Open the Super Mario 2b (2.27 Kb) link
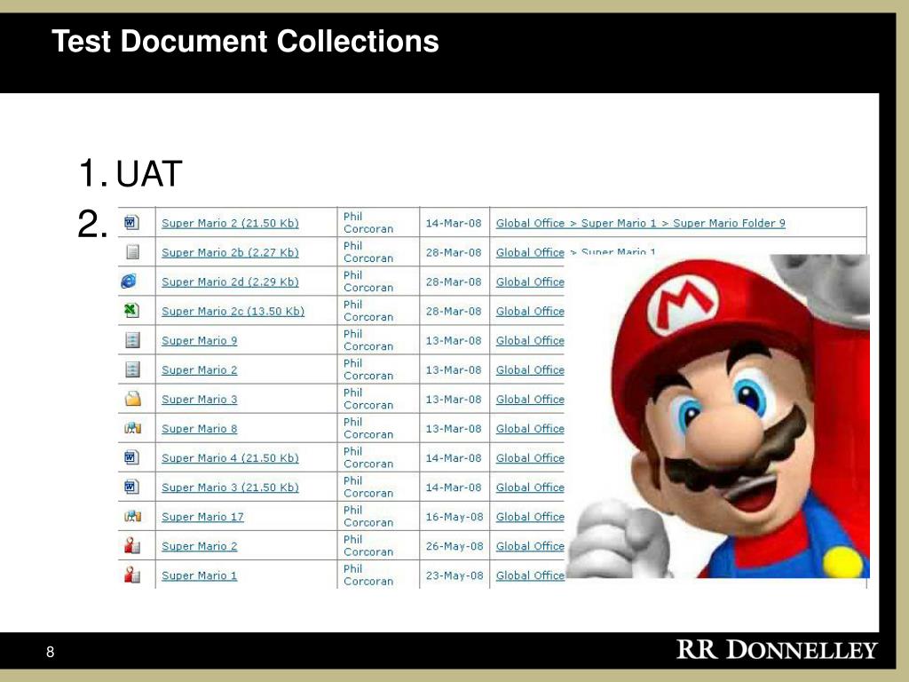The height and width of the screenshot is (682, 909). (230, 252)
